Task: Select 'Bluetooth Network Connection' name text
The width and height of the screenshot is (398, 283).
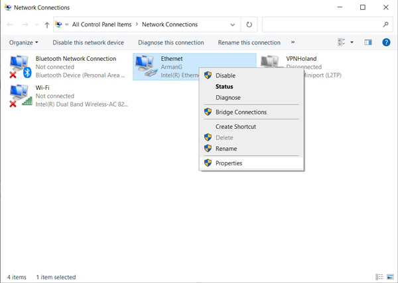Action: pos(76,59)
